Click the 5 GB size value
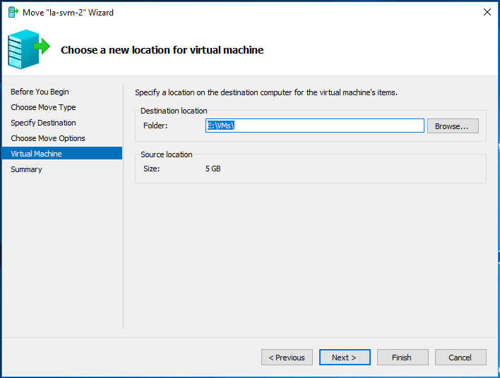This screenshot has width=500, height=378. click(x=213, y=169)
